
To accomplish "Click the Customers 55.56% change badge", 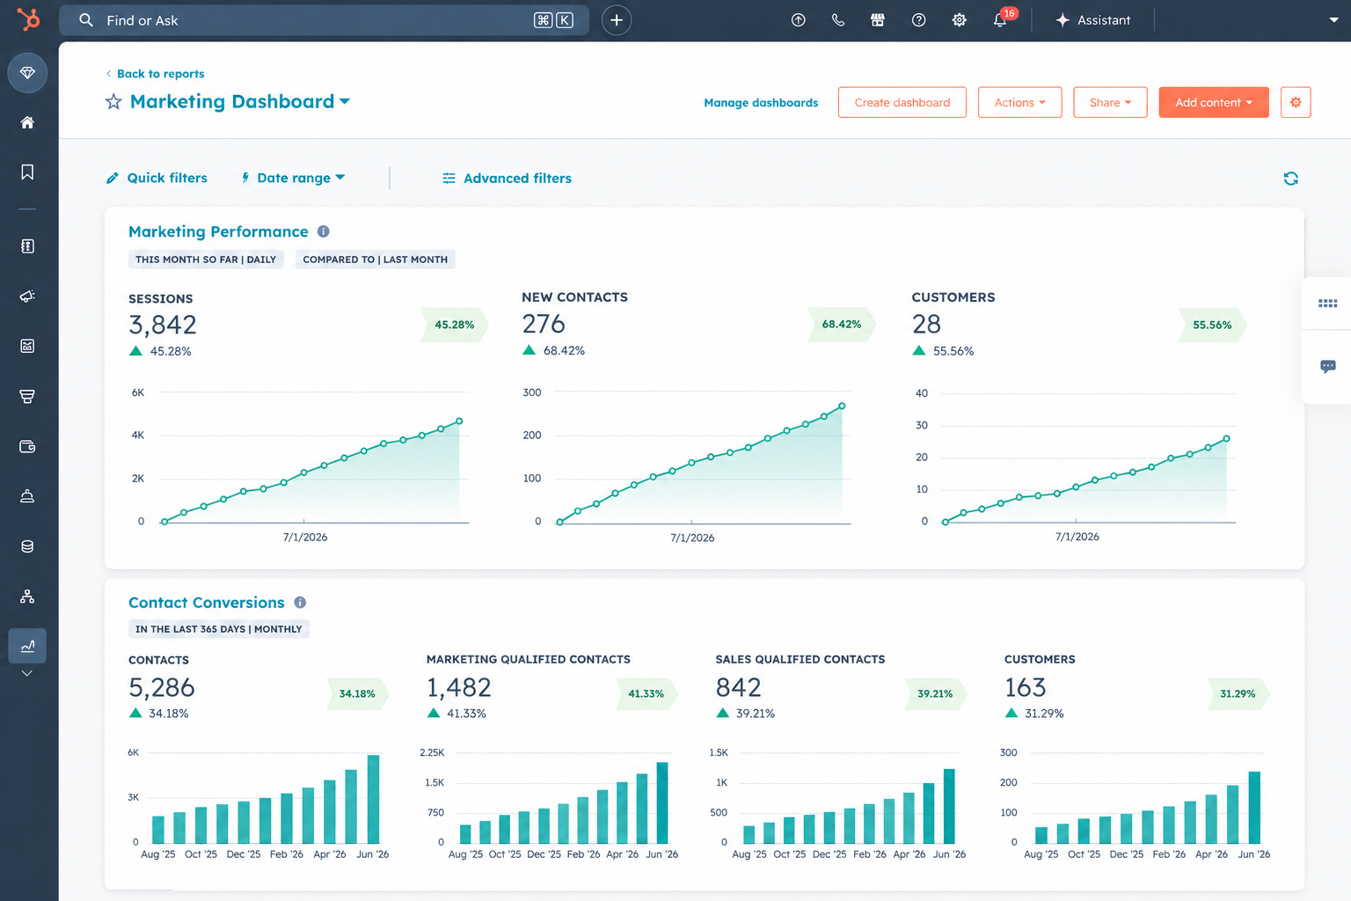I will 1212,325.
